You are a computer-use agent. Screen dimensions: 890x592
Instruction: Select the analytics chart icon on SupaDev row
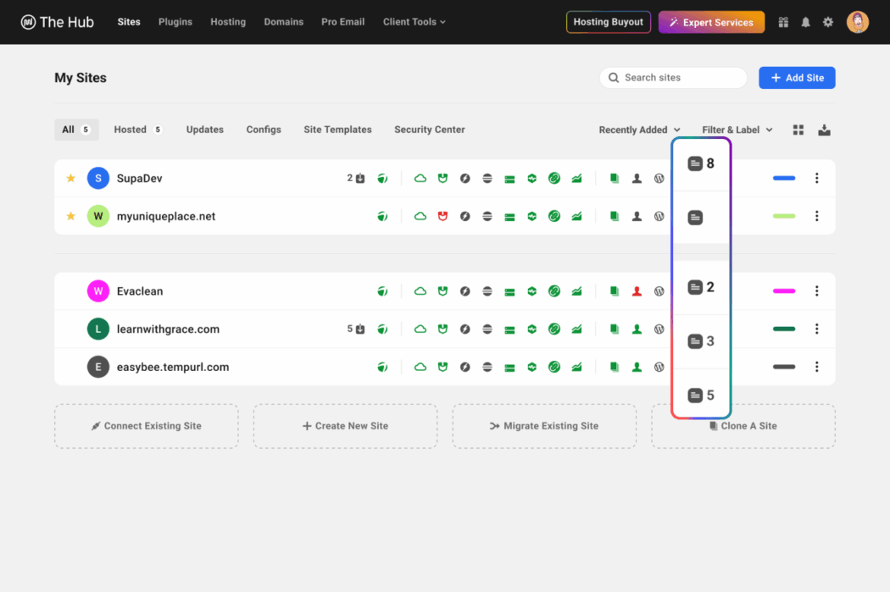(576, 178)
